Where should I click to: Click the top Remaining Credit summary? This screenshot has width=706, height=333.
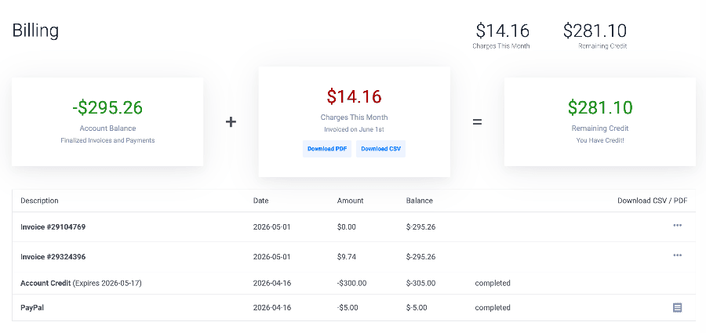point(595,35)
